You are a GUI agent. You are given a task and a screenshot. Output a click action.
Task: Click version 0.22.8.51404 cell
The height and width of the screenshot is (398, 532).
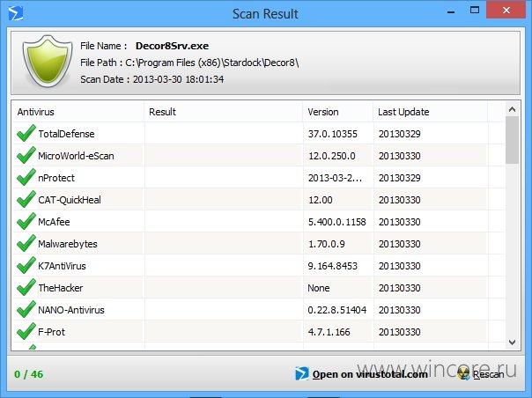pos(337,310)
